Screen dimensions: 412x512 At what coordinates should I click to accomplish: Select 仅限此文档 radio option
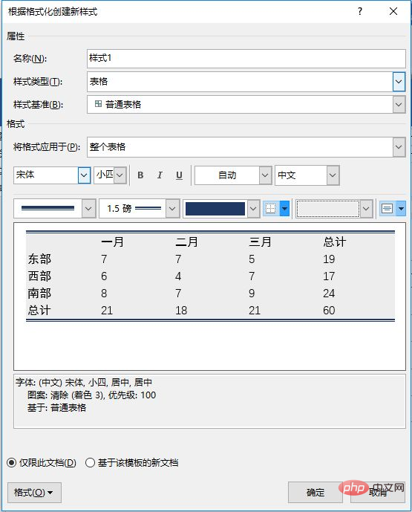tap(42, 463)
